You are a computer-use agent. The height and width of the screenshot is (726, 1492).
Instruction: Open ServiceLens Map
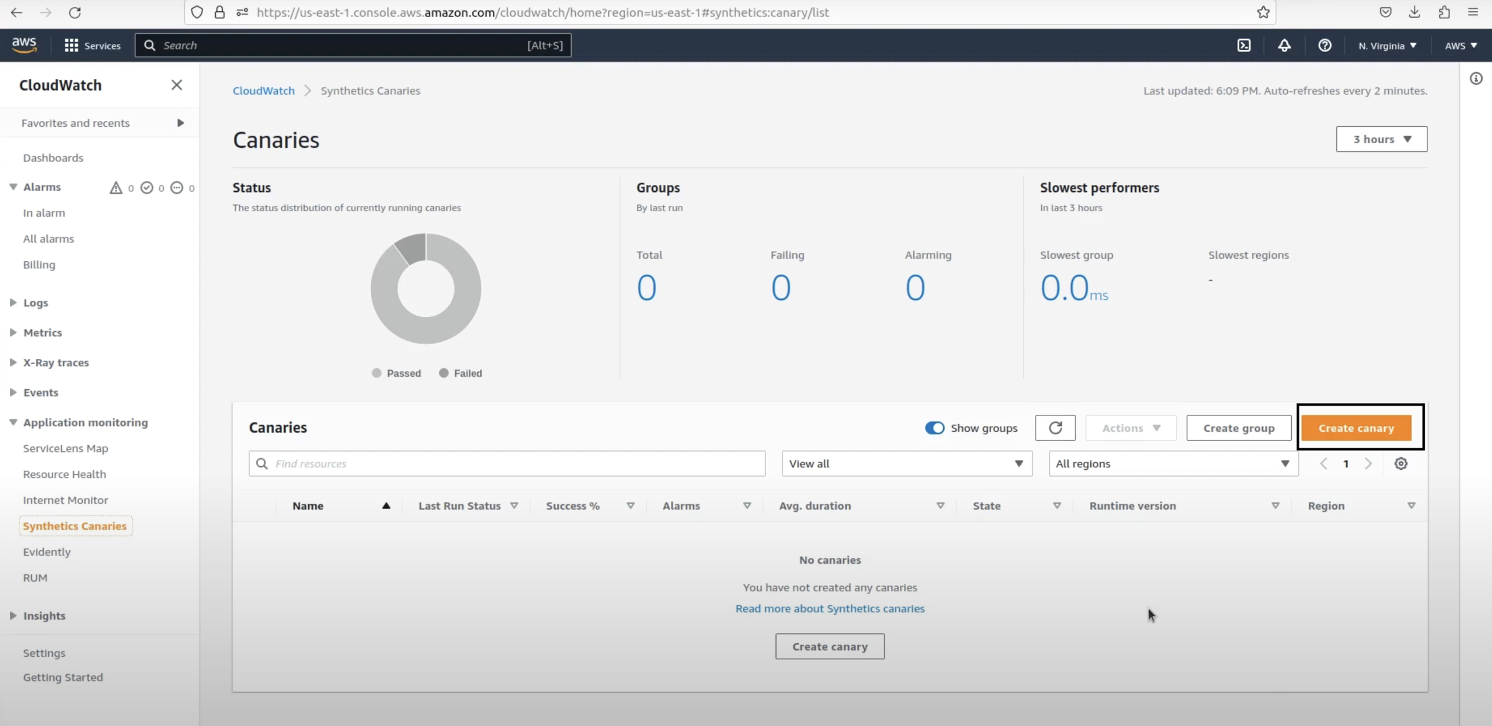tap(66, 448)
